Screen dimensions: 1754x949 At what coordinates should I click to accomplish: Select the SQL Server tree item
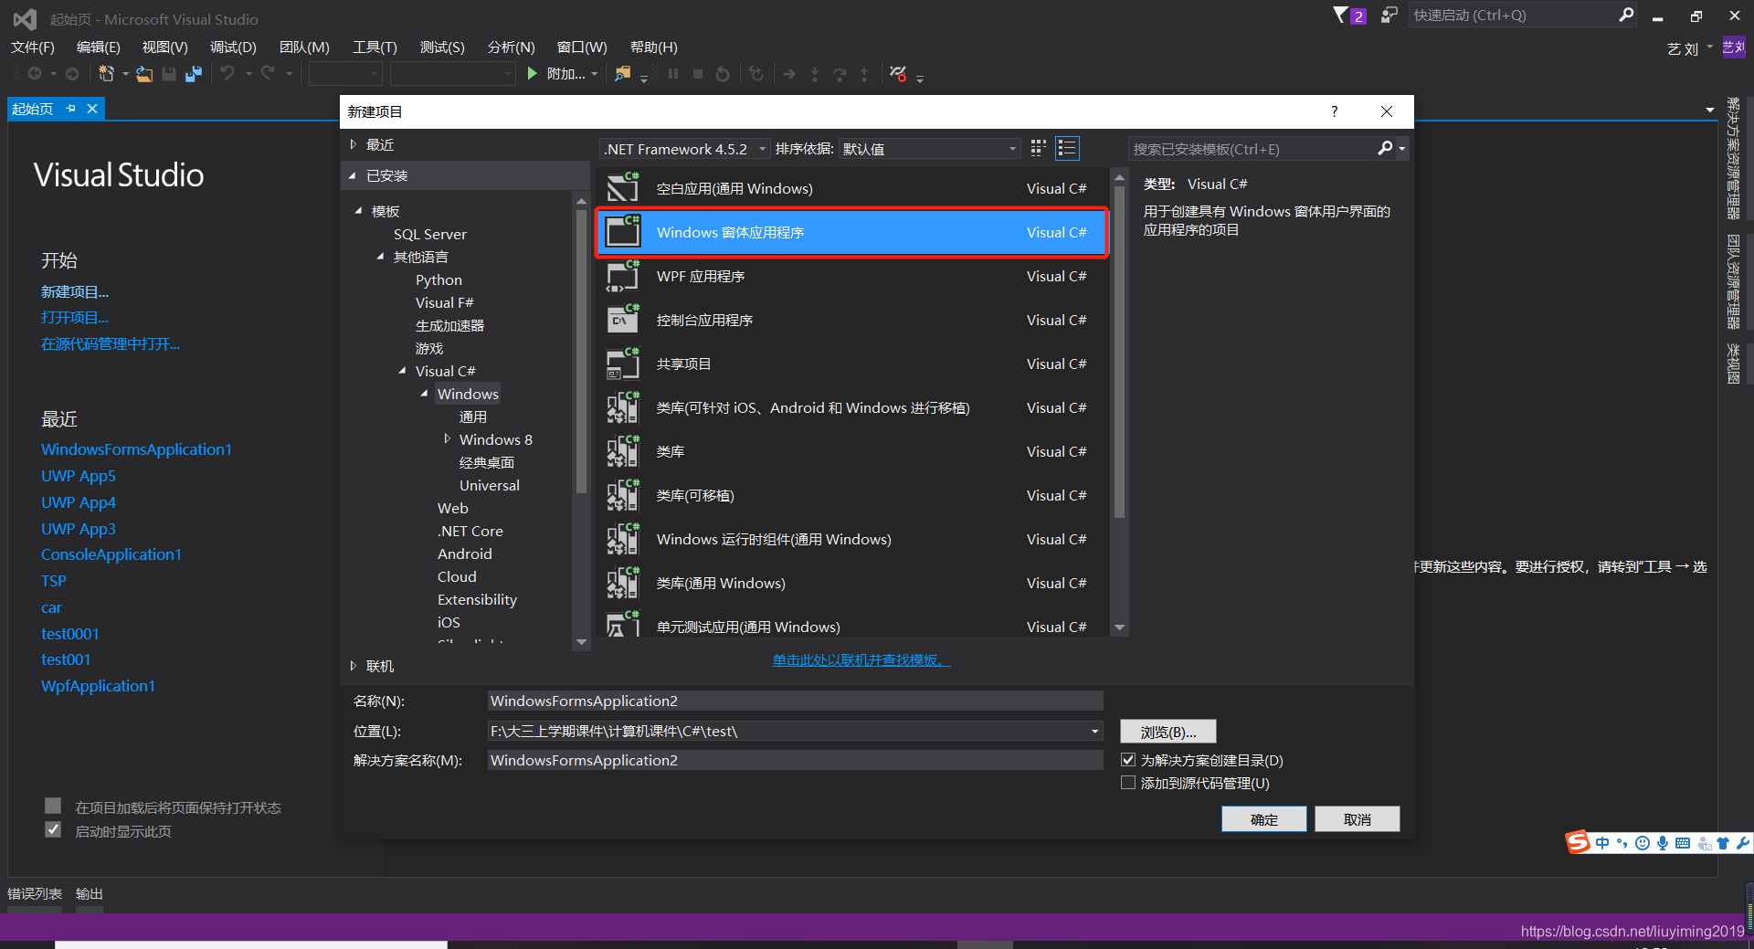point(429,234)
